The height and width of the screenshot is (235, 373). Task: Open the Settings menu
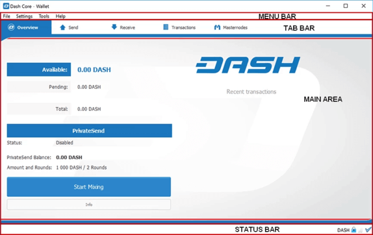[x=24, y=16]
